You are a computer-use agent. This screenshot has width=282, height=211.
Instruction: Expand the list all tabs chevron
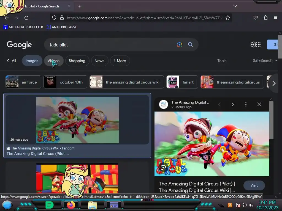(x=235, y=6)
